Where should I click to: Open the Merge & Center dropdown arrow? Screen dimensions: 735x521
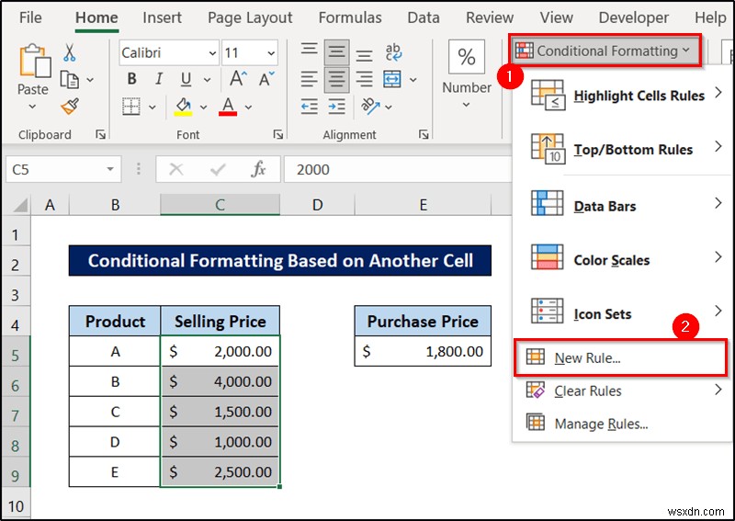click(x=413, y=80)
